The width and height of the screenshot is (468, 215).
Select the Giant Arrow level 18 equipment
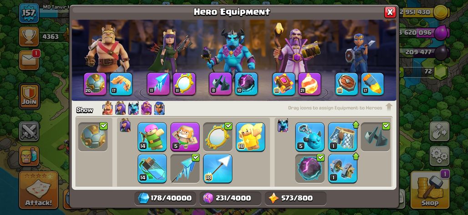[218, 168]
